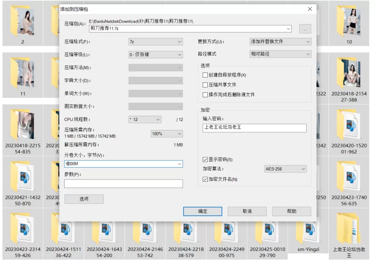This screenshot has width=377, height=267.
Task: Click the 帮助 button
Action: (x=291, y=211)
